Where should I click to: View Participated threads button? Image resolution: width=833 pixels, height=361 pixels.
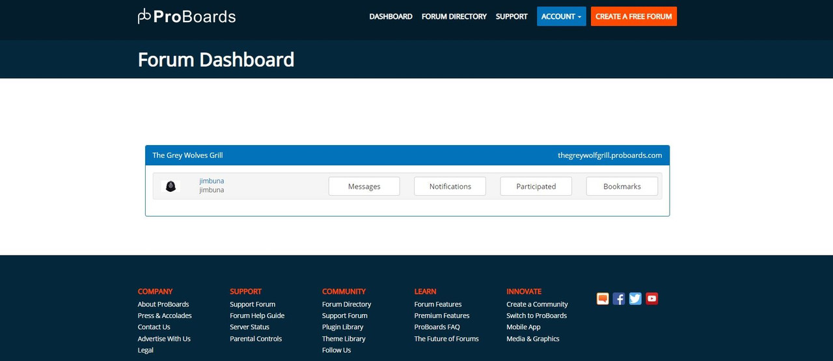click(536, 186)
